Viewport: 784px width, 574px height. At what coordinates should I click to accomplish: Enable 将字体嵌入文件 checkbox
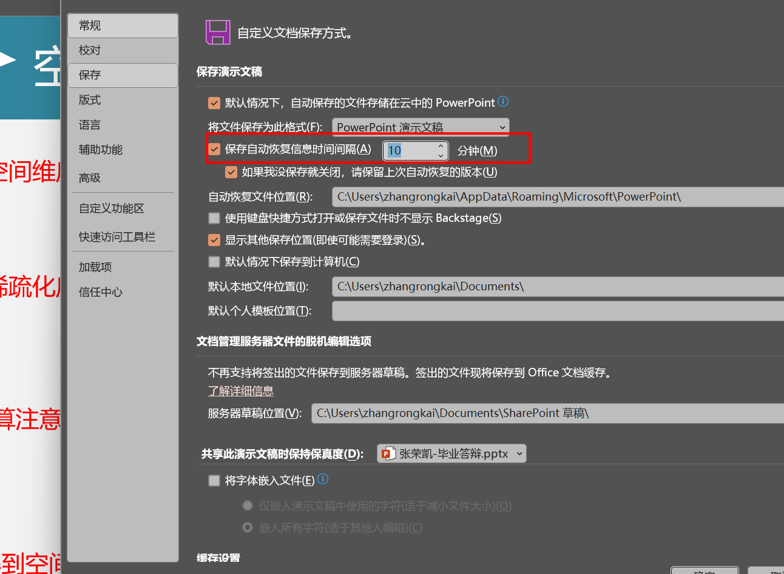pos(214,481)
